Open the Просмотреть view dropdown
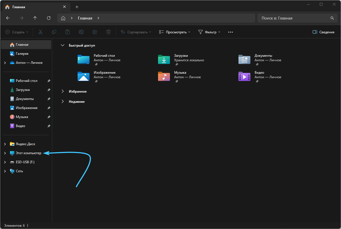Viewport: 341px width, 229px height. (x=174, y=32)
